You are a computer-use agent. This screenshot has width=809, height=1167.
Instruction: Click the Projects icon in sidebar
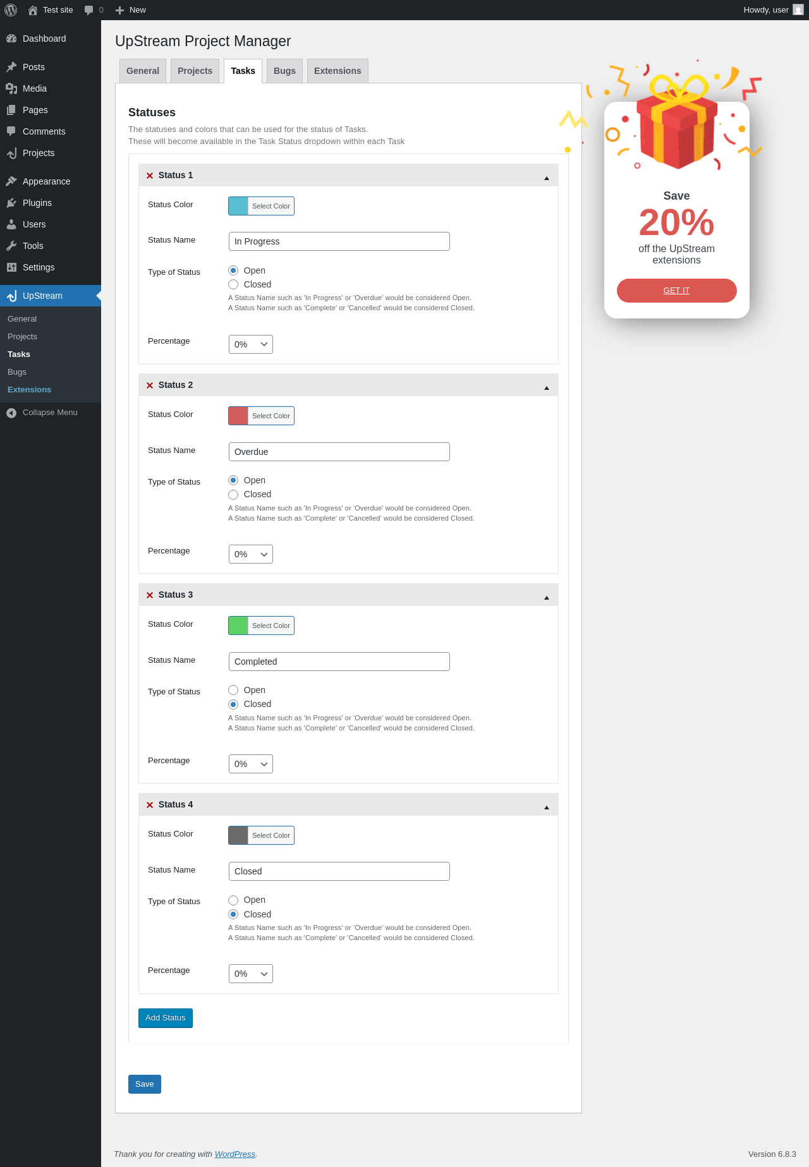click(11, 153)
